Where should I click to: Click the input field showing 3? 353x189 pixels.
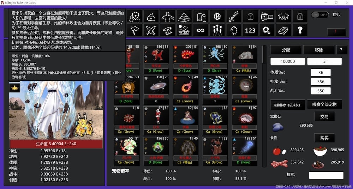click(324, 61)
